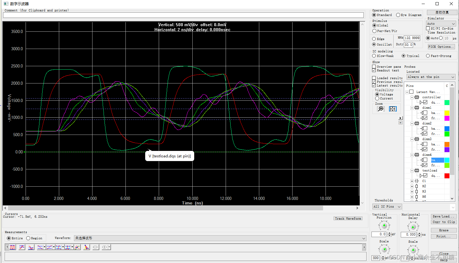
Task: Click the dimm3 chip icon in tree
Action: tap(416, 139)
